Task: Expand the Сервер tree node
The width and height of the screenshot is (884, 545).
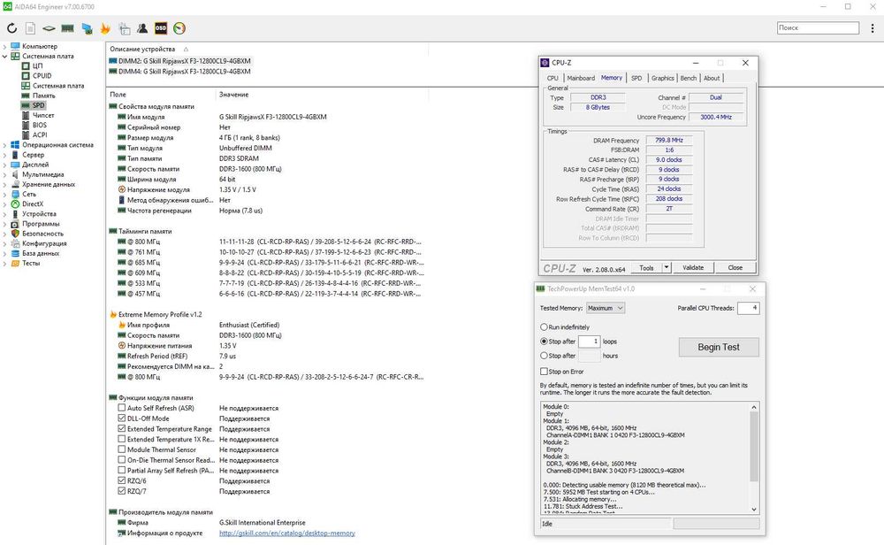Action: pyautogui.click(x=4, y=155)
